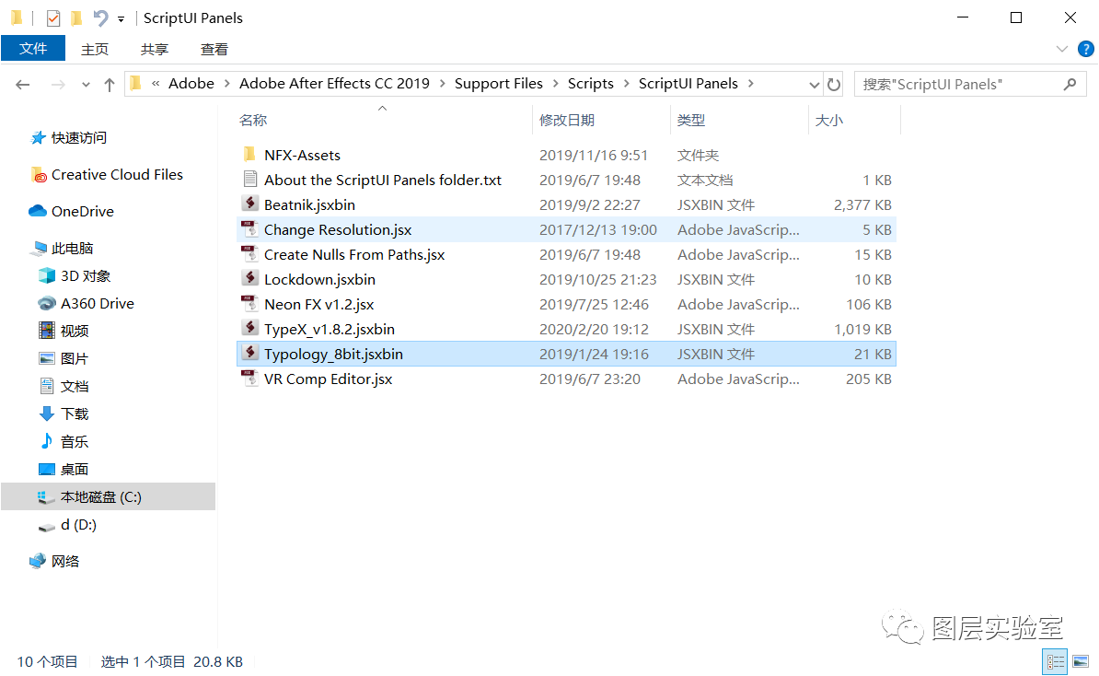
Task: Expand the ribbon with the chevron
Action: click(x=1062, y=49)
